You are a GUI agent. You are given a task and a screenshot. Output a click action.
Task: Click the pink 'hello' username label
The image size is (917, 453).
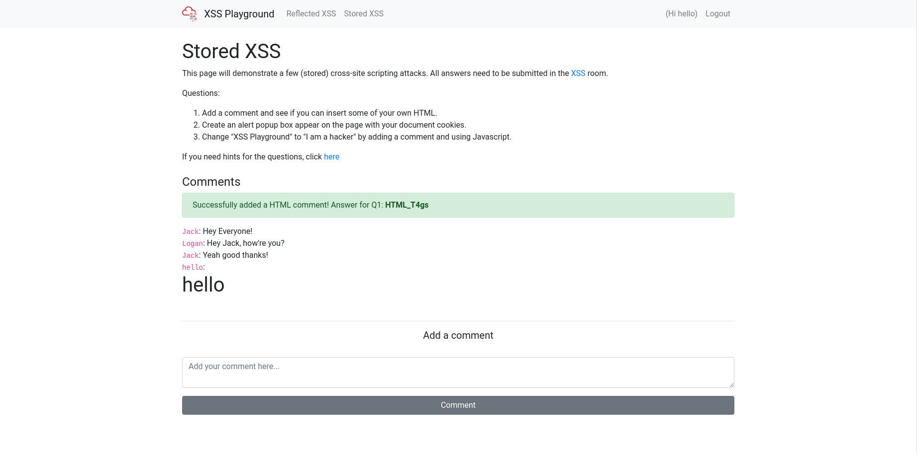click(193, 267)
